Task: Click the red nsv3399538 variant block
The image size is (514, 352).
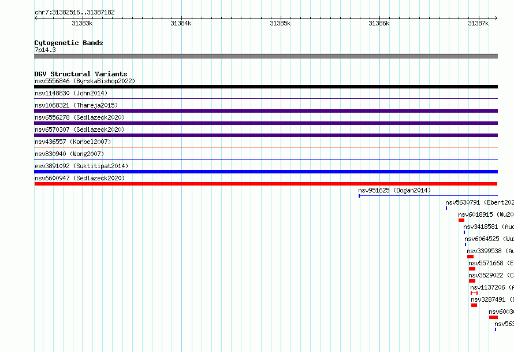Action: click(x=471, y=257)
